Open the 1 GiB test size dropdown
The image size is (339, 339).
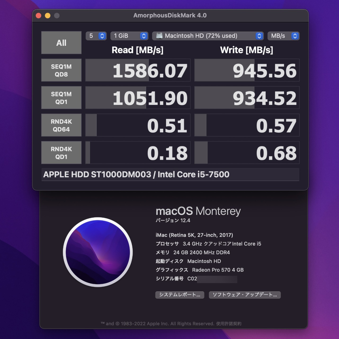[129, 36]
